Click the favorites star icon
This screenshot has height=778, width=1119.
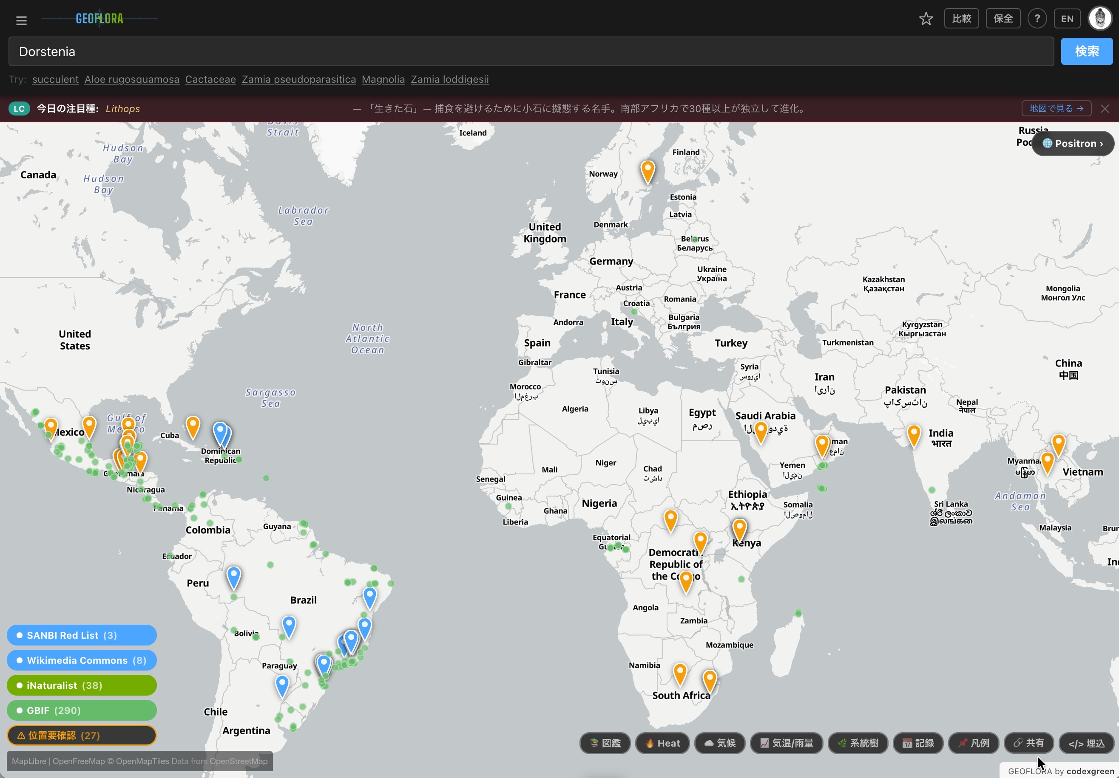(x=926, y=19)
